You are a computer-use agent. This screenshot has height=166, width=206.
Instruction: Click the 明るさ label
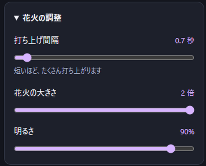coord(24,131)
